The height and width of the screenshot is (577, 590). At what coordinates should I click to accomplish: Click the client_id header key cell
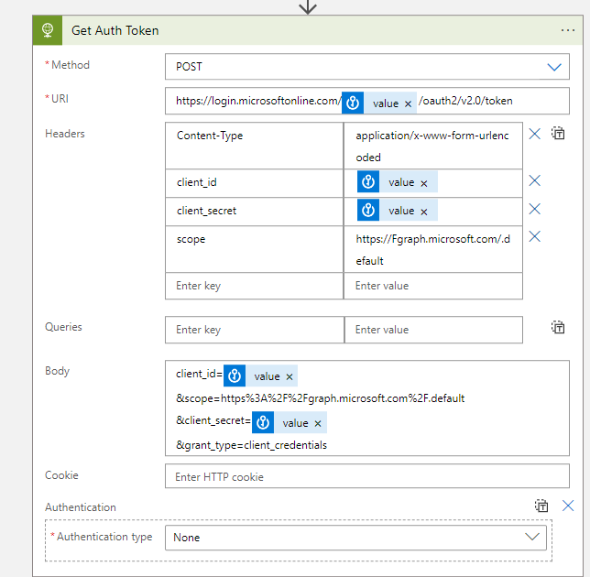254,183
